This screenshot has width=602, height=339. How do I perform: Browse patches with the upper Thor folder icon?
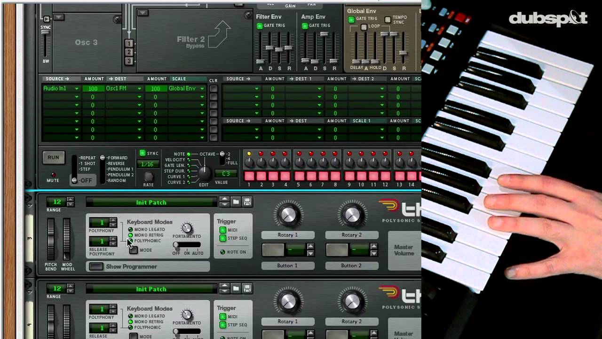click(x=236, y=202)
